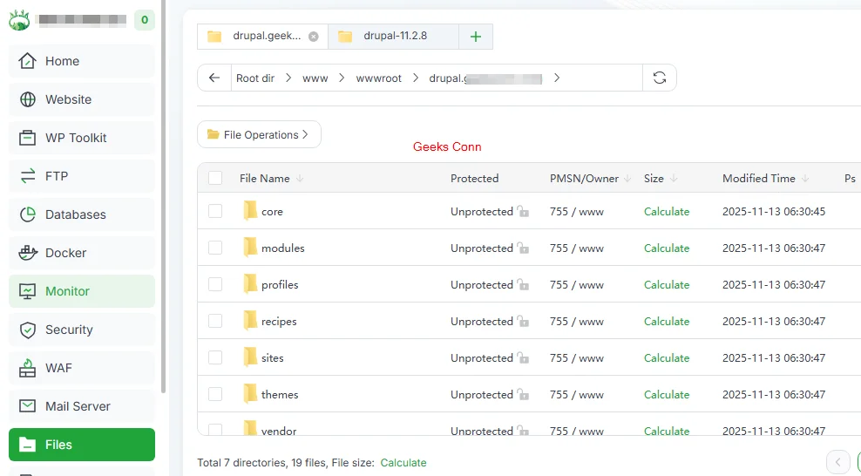Image resolution: width=861 pixels, height=476 pixels.
Task: Click wwwroot in the breadcrumb path
Action: (x=378, y=78)
